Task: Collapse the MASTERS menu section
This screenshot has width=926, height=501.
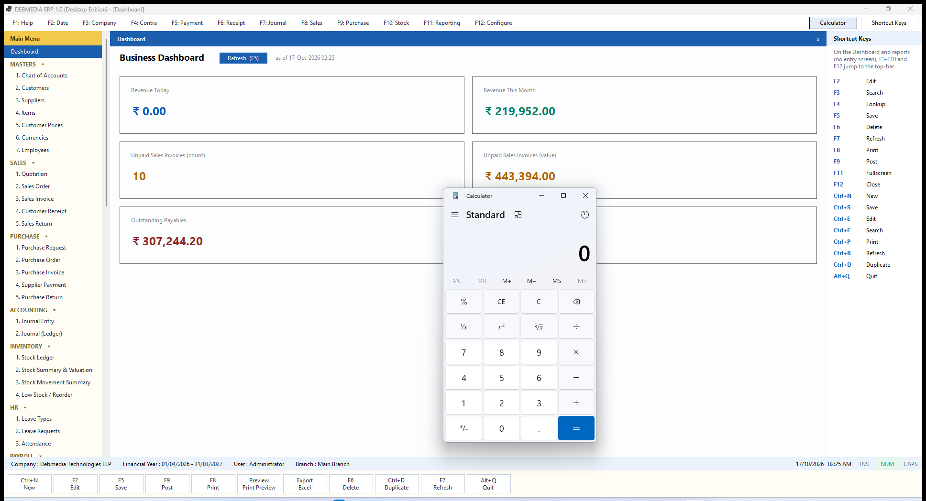Action: [x=43, y=65]
